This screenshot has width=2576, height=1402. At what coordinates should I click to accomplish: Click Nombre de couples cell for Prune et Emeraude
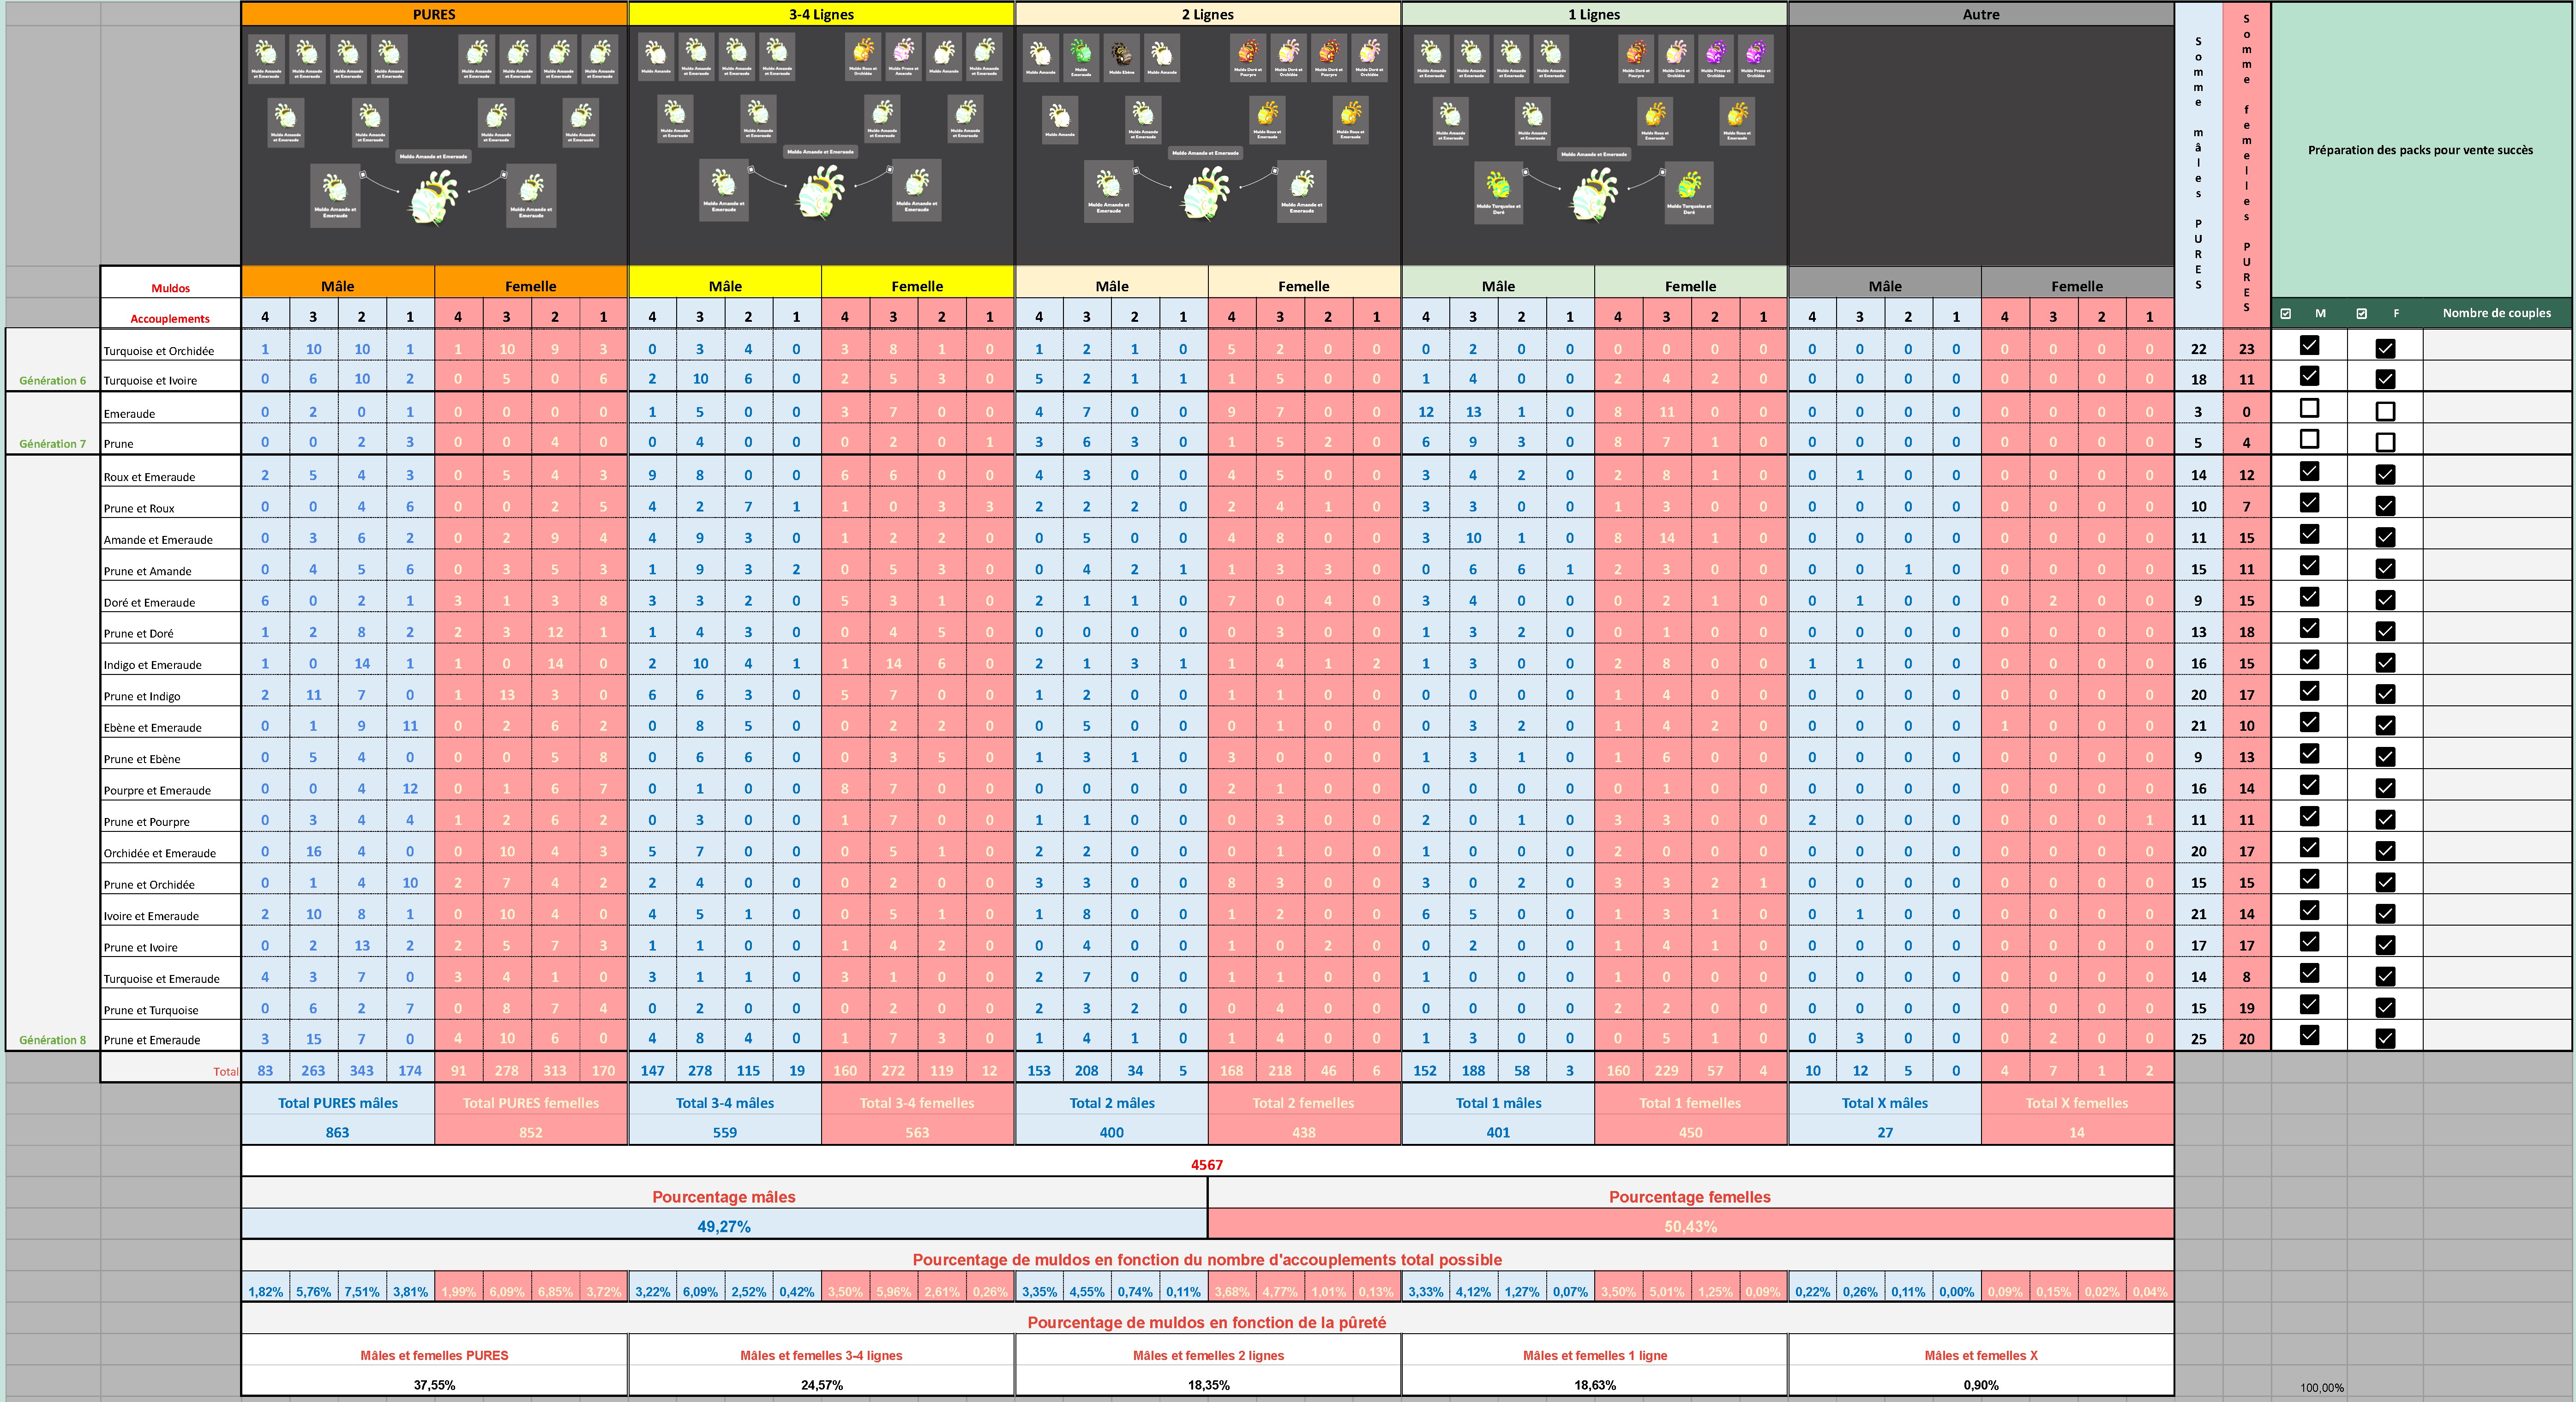pyautogui.click(x=2496, y=1035)
